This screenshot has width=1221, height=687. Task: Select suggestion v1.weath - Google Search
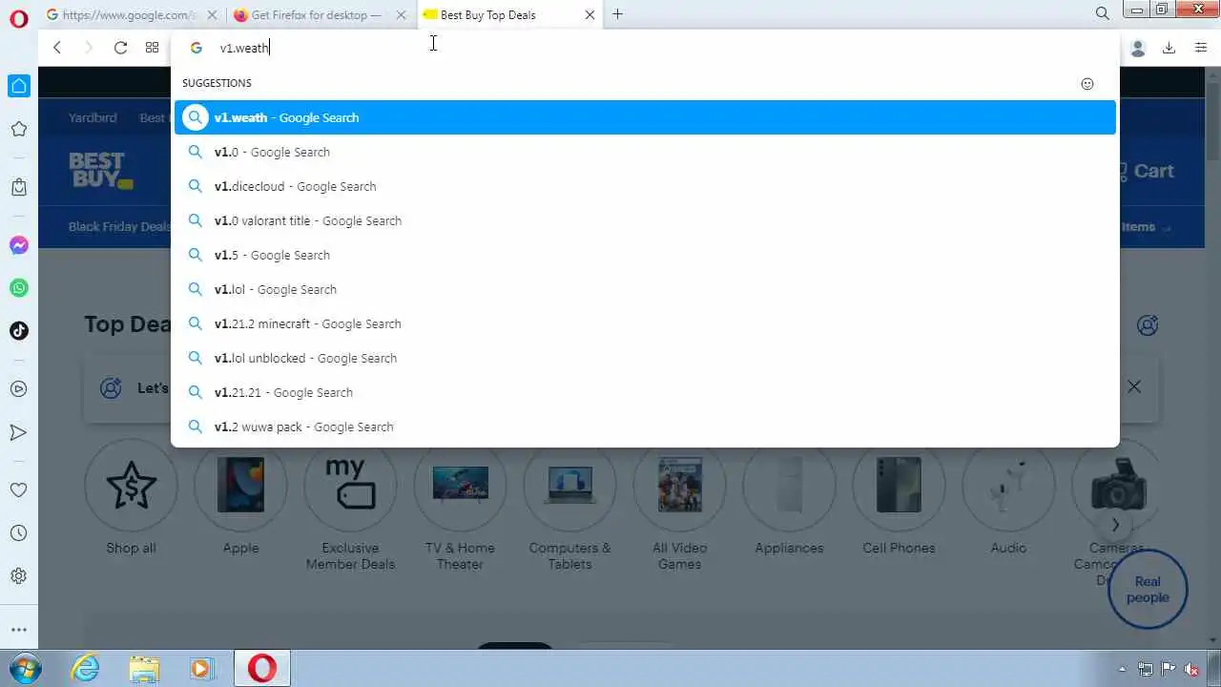pos(645,117)
